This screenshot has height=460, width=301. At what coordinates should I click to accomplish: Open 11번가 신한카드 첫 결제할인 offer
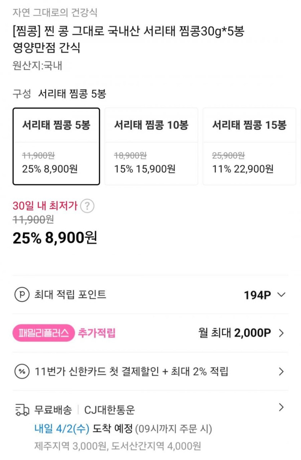132,371
